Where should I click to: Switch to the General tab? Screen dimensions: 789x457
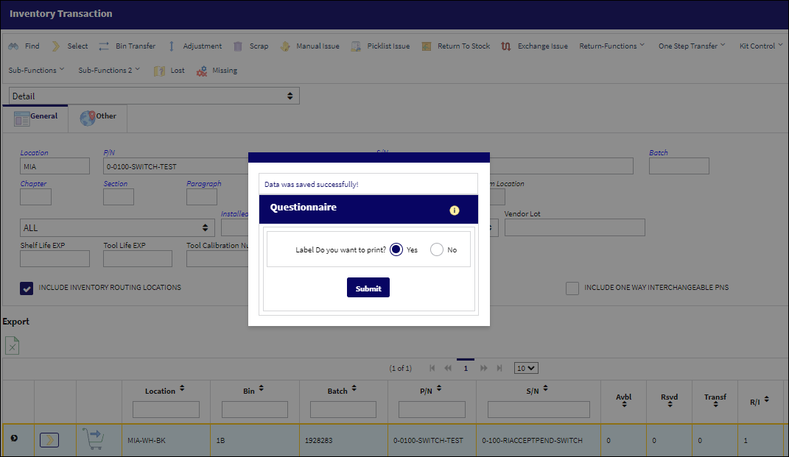tap(35, 118)
